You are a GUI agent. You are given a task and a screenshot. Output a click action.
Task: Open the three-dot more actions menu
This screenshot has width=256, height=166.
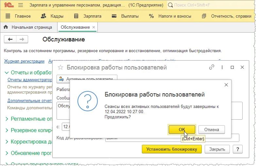[222, 67]
